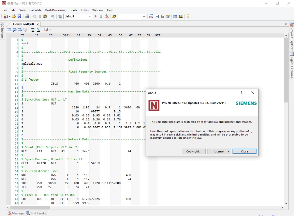Open the License button dropdown arrow
The height and width of the screenshot is (216, 294).
(x=228, y=151)
